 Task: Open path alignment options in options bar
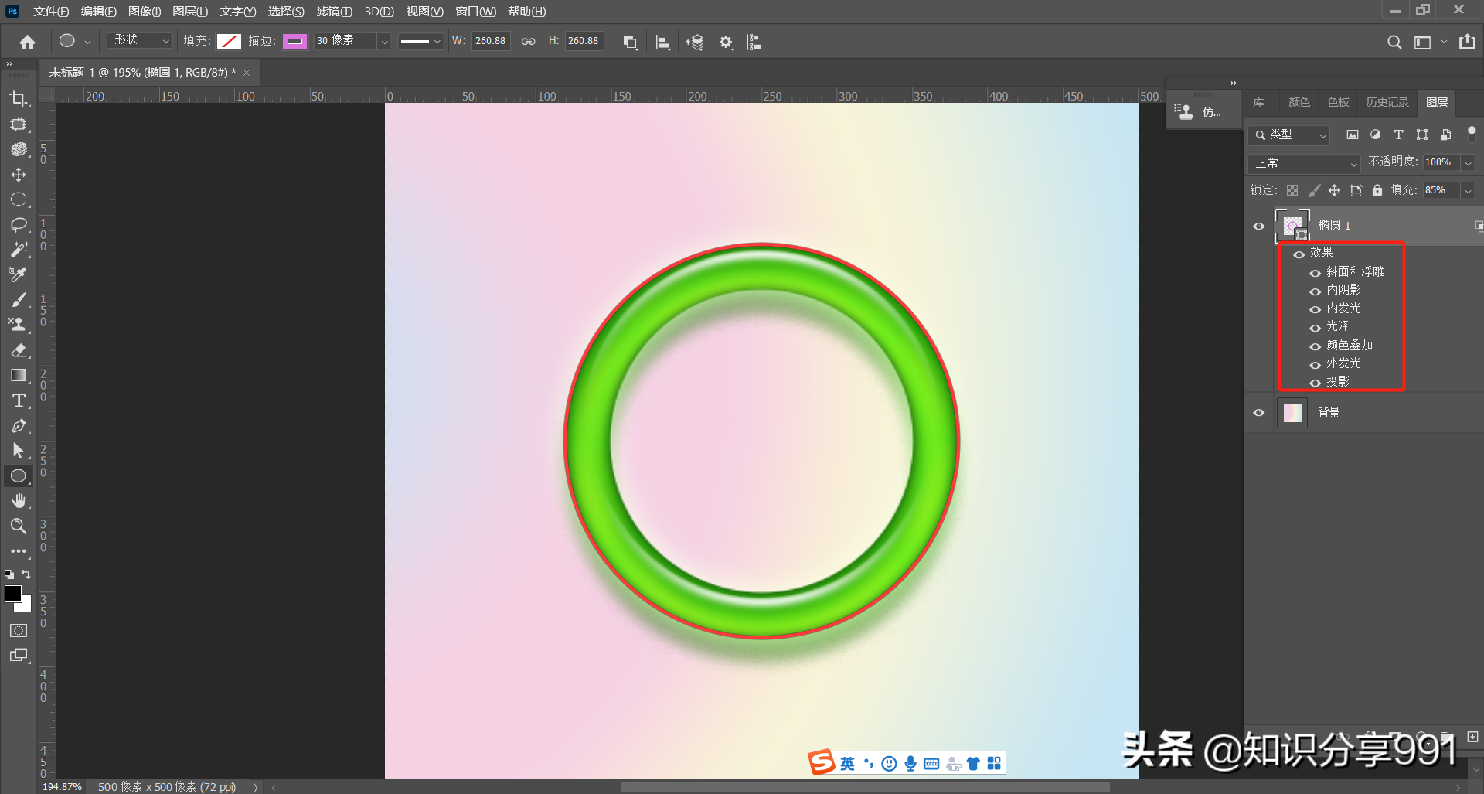pyautogui.click(x=662, y=43)
